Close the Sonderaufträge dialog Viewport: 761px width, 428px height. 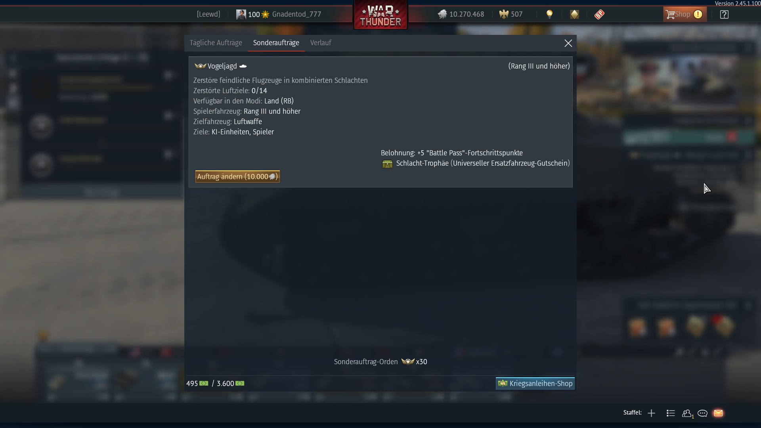tap(568, 43)
